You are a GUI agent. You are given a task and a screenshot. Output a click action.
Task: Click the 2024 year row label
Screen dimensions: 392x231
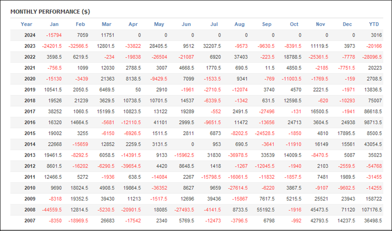(30, 35)
